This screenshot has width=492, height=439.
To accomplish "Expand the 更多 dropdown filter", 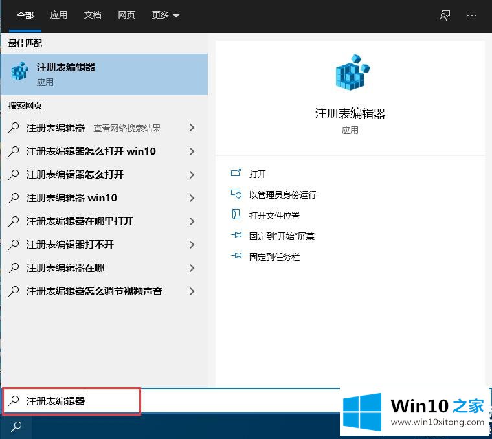I will coord(166,16).
